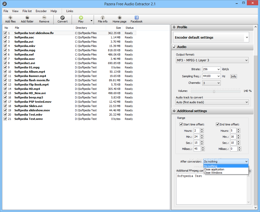Decrease end offset Millisec. with down arrow
The height and width of the screenshot is (212, 260).
point(239,150)
